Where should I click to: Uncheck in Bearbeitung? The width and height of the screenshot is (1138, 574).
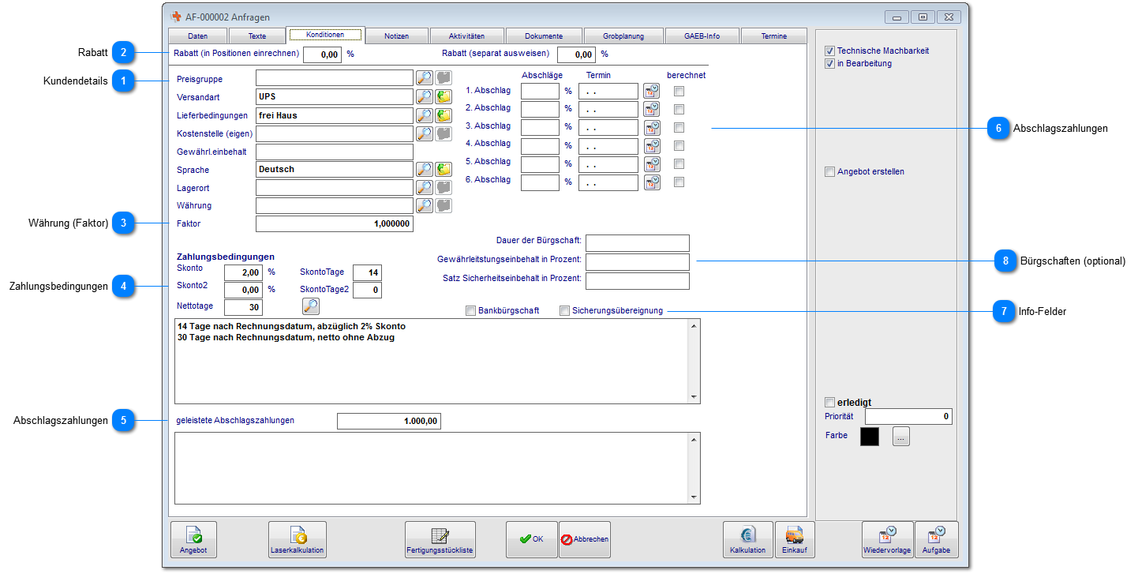click(x=829, y=63)
